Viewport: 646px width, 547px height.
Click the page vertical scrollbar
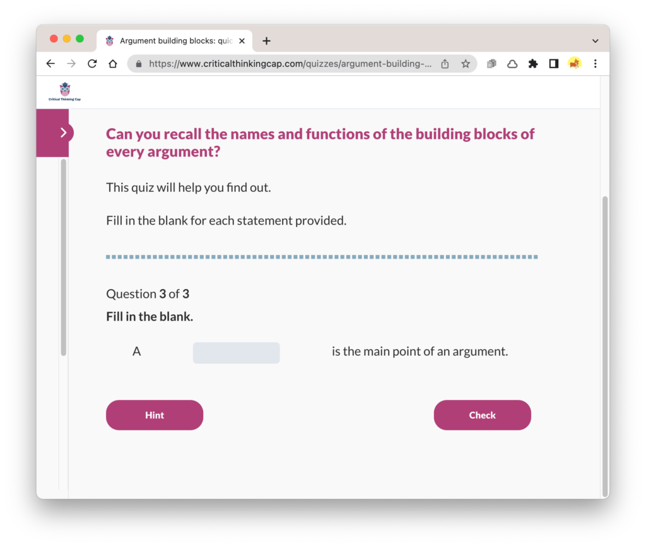(605, 346)
